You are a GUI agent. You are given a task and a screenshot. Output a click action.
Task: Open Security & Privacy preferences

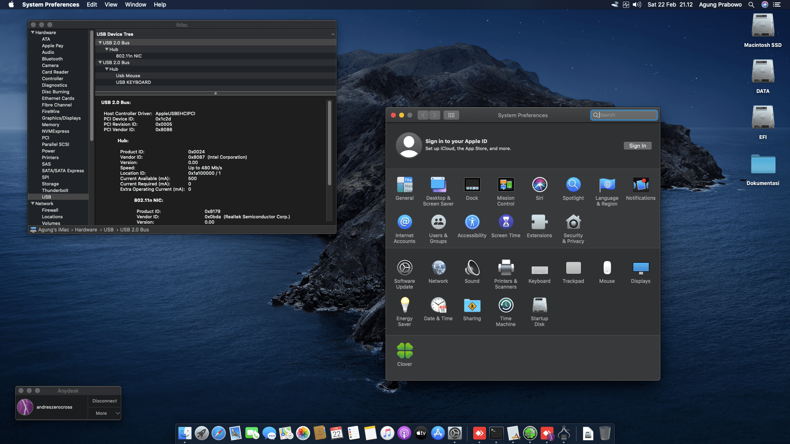pyautogui.click(x=573, y=229)
